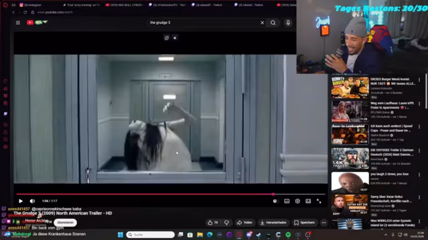Open Microsoft Edge from the taskbar
The image size is (428, 240).
(x=209, y=235)
